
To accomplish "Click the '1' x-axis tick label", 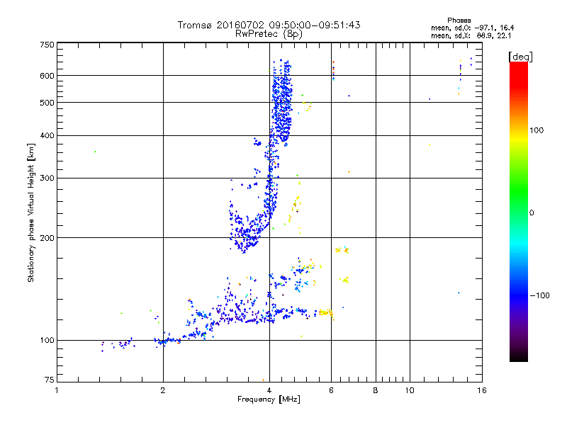I will 57,390.
